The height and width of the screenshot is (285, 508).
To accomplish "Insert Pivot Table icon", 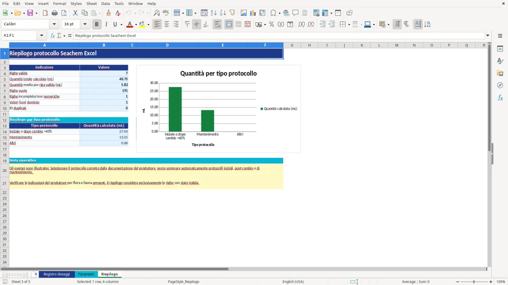I will coord(262,13).
